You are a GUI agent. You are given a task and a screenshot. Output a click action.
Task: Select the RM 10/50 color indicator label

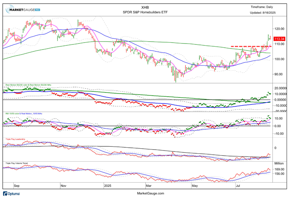(x=23, y=114)
